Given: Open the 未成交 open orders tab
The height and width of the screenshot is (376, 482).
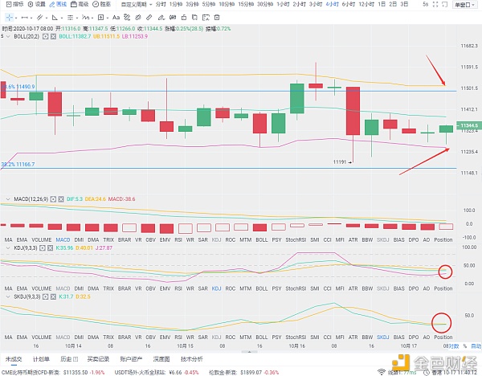Looking at the screenshot, I should point(14,359).
